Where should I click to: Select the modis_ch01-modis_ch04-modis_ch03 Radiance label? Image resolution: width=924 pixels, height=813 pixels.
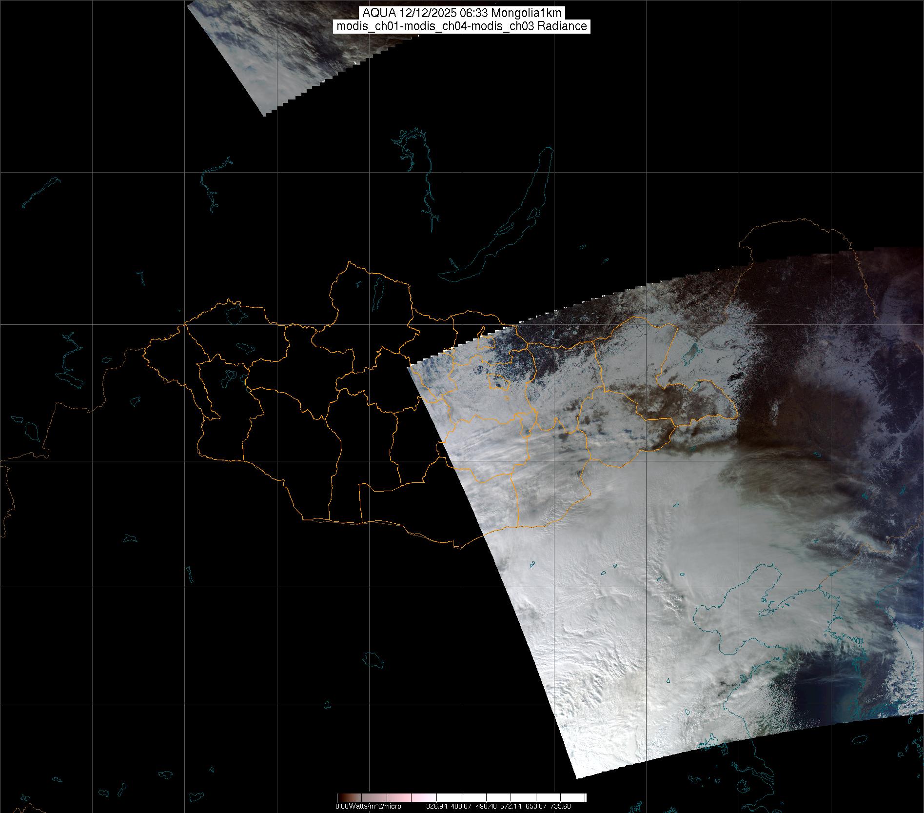click(x=462, y=26)
